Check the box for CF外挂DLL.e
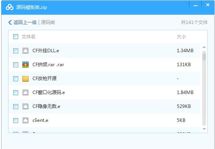 (15, 51)
